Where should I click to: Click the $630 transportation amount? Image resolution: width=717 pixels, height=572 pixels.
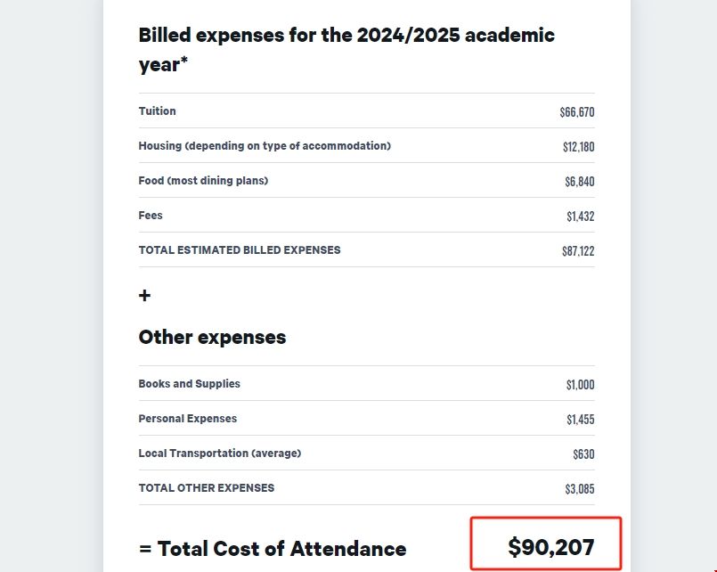click(x=583, y=454)
